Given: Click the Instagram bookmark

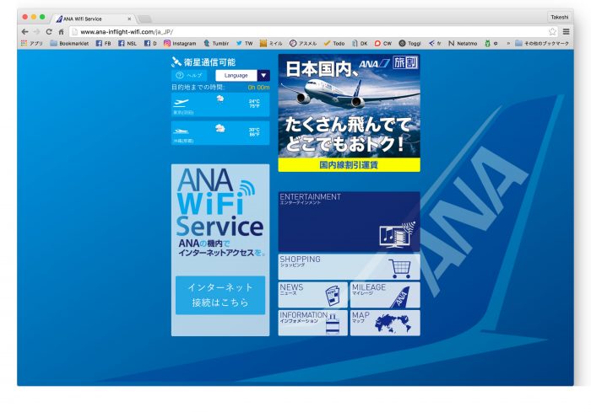Looking at the screenshot, I should [180, 43].
